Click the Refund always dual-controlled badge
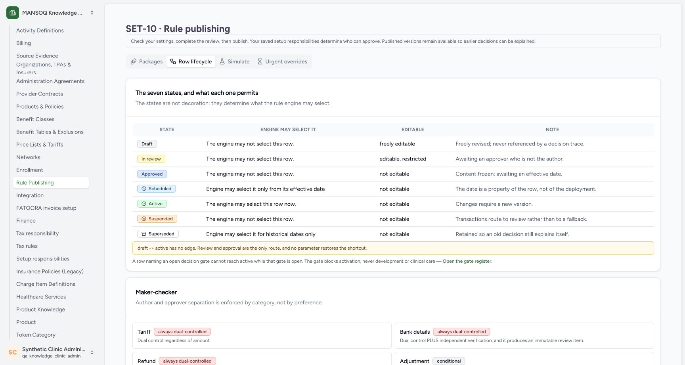 (188, 361)
